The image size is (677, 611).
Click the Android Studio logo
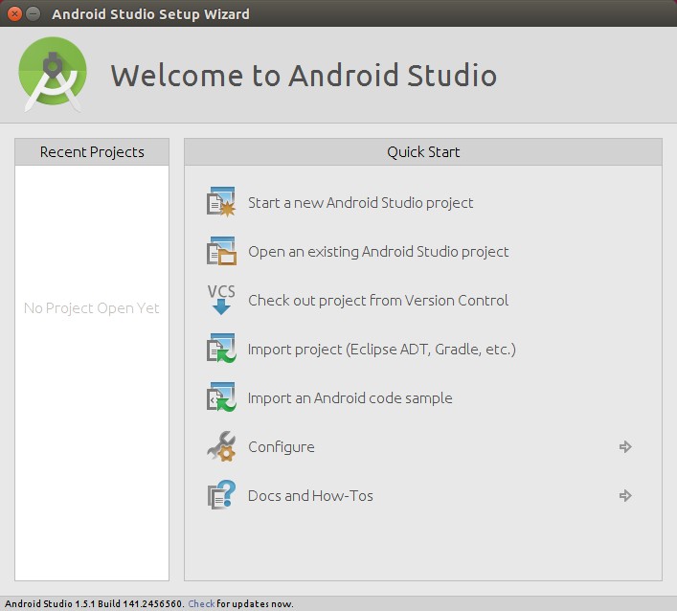click(53, 75)
